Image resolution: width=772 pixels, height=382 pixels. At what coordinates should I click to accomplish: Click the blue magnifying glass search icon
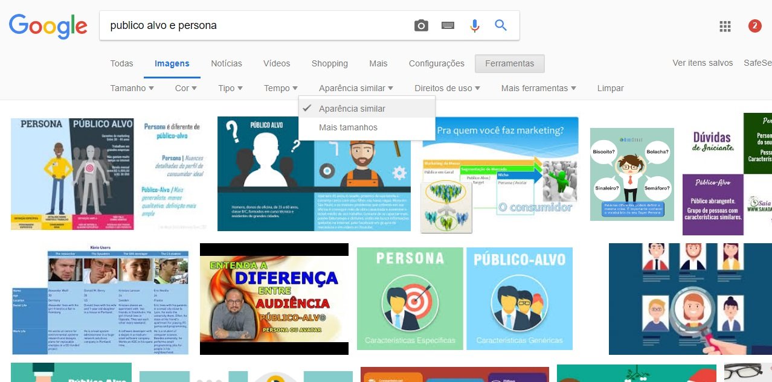(500, 25)
